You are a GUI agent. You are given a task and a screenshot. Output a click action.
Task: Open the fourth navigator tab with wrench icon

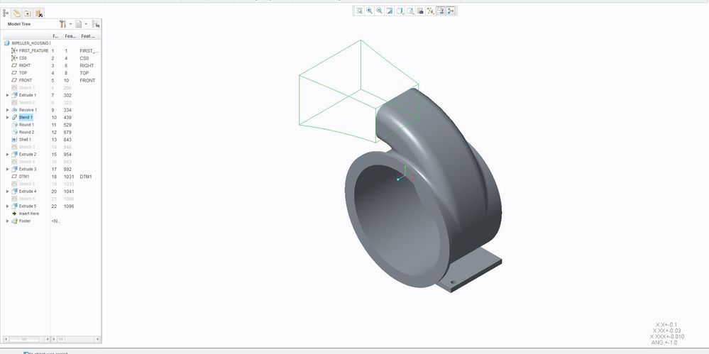38,13
